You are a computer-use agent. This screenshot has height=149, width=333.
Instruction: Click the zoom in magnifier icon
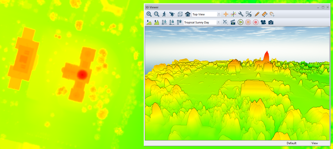149,14
